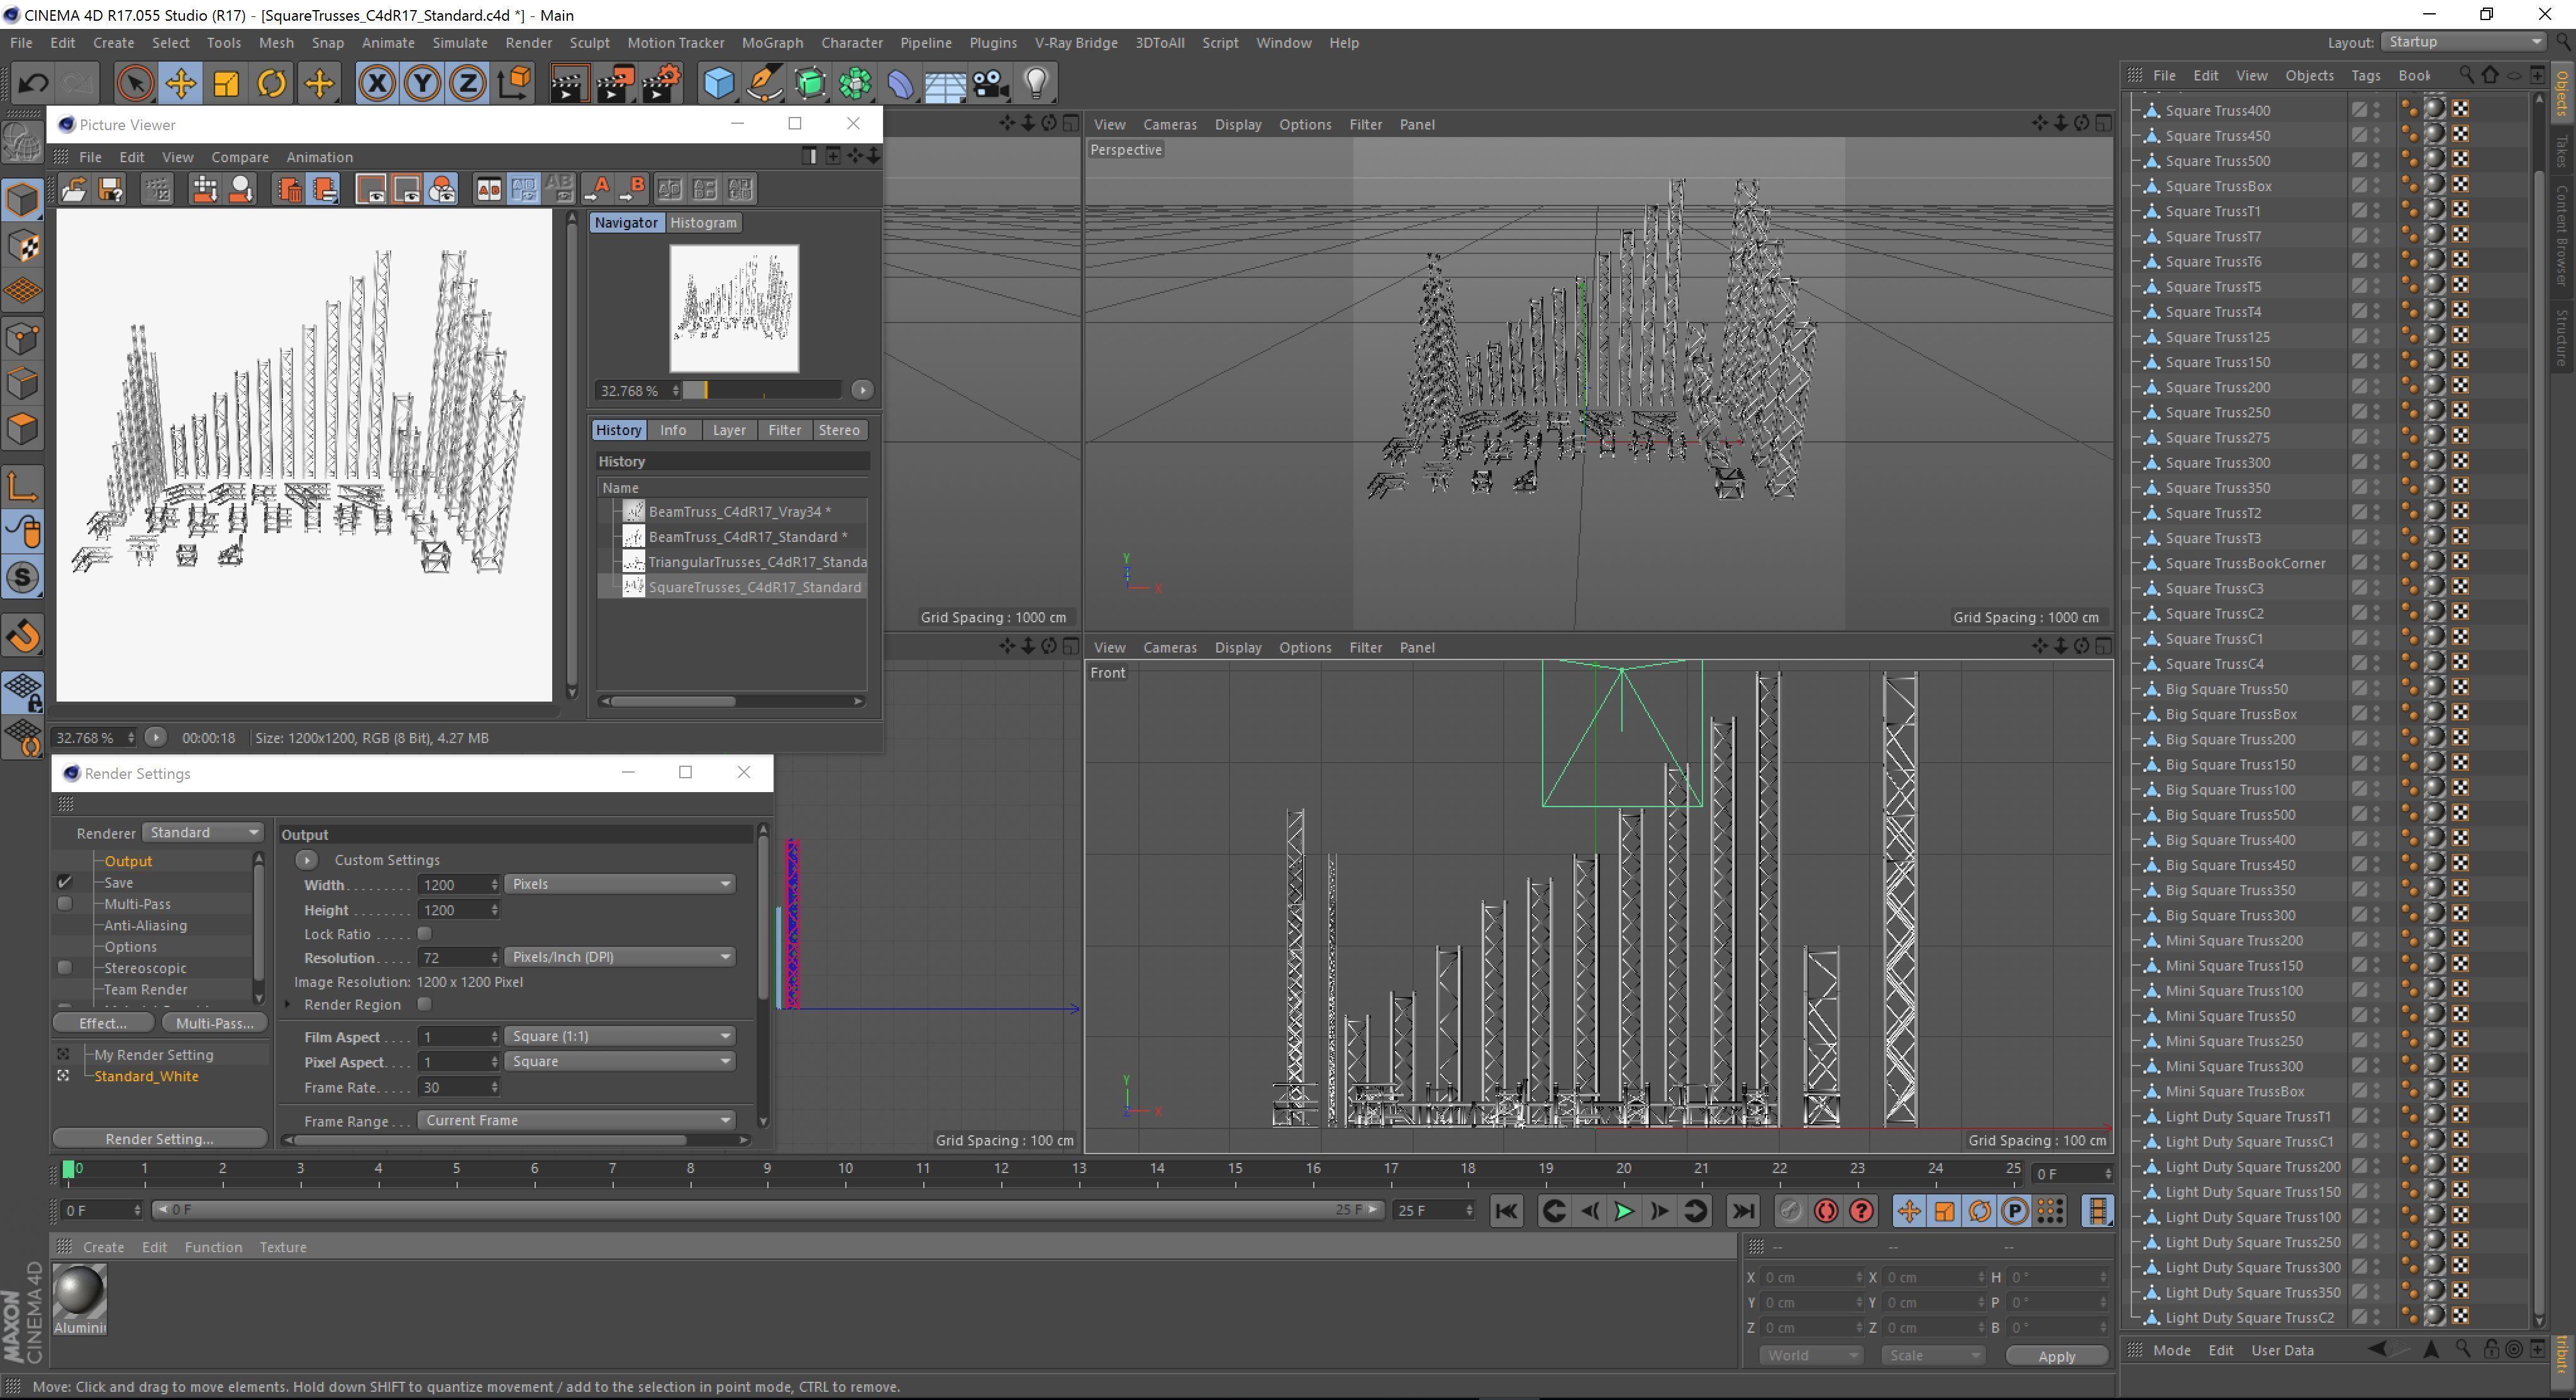
Task: Enable the Lock Ratio checkbox
Action: [x=424, y=934]
